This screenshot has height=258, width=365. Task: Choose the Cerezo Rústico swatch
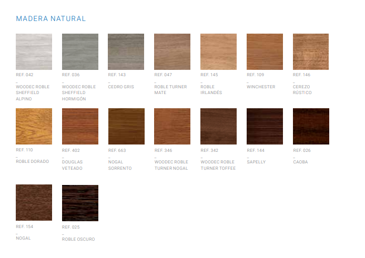[x=311, y=52]
